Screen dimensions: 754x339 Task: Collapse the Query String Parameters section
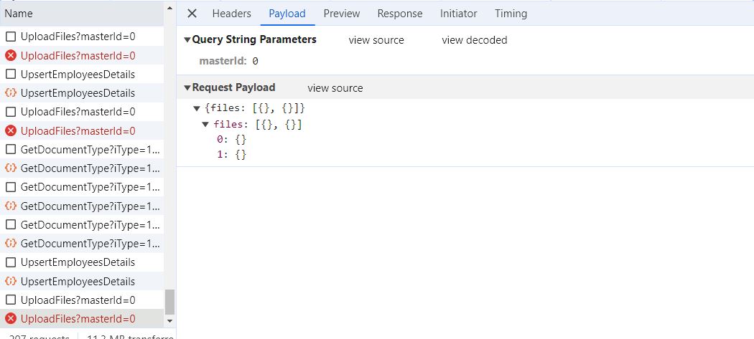(x=187, y=40)
